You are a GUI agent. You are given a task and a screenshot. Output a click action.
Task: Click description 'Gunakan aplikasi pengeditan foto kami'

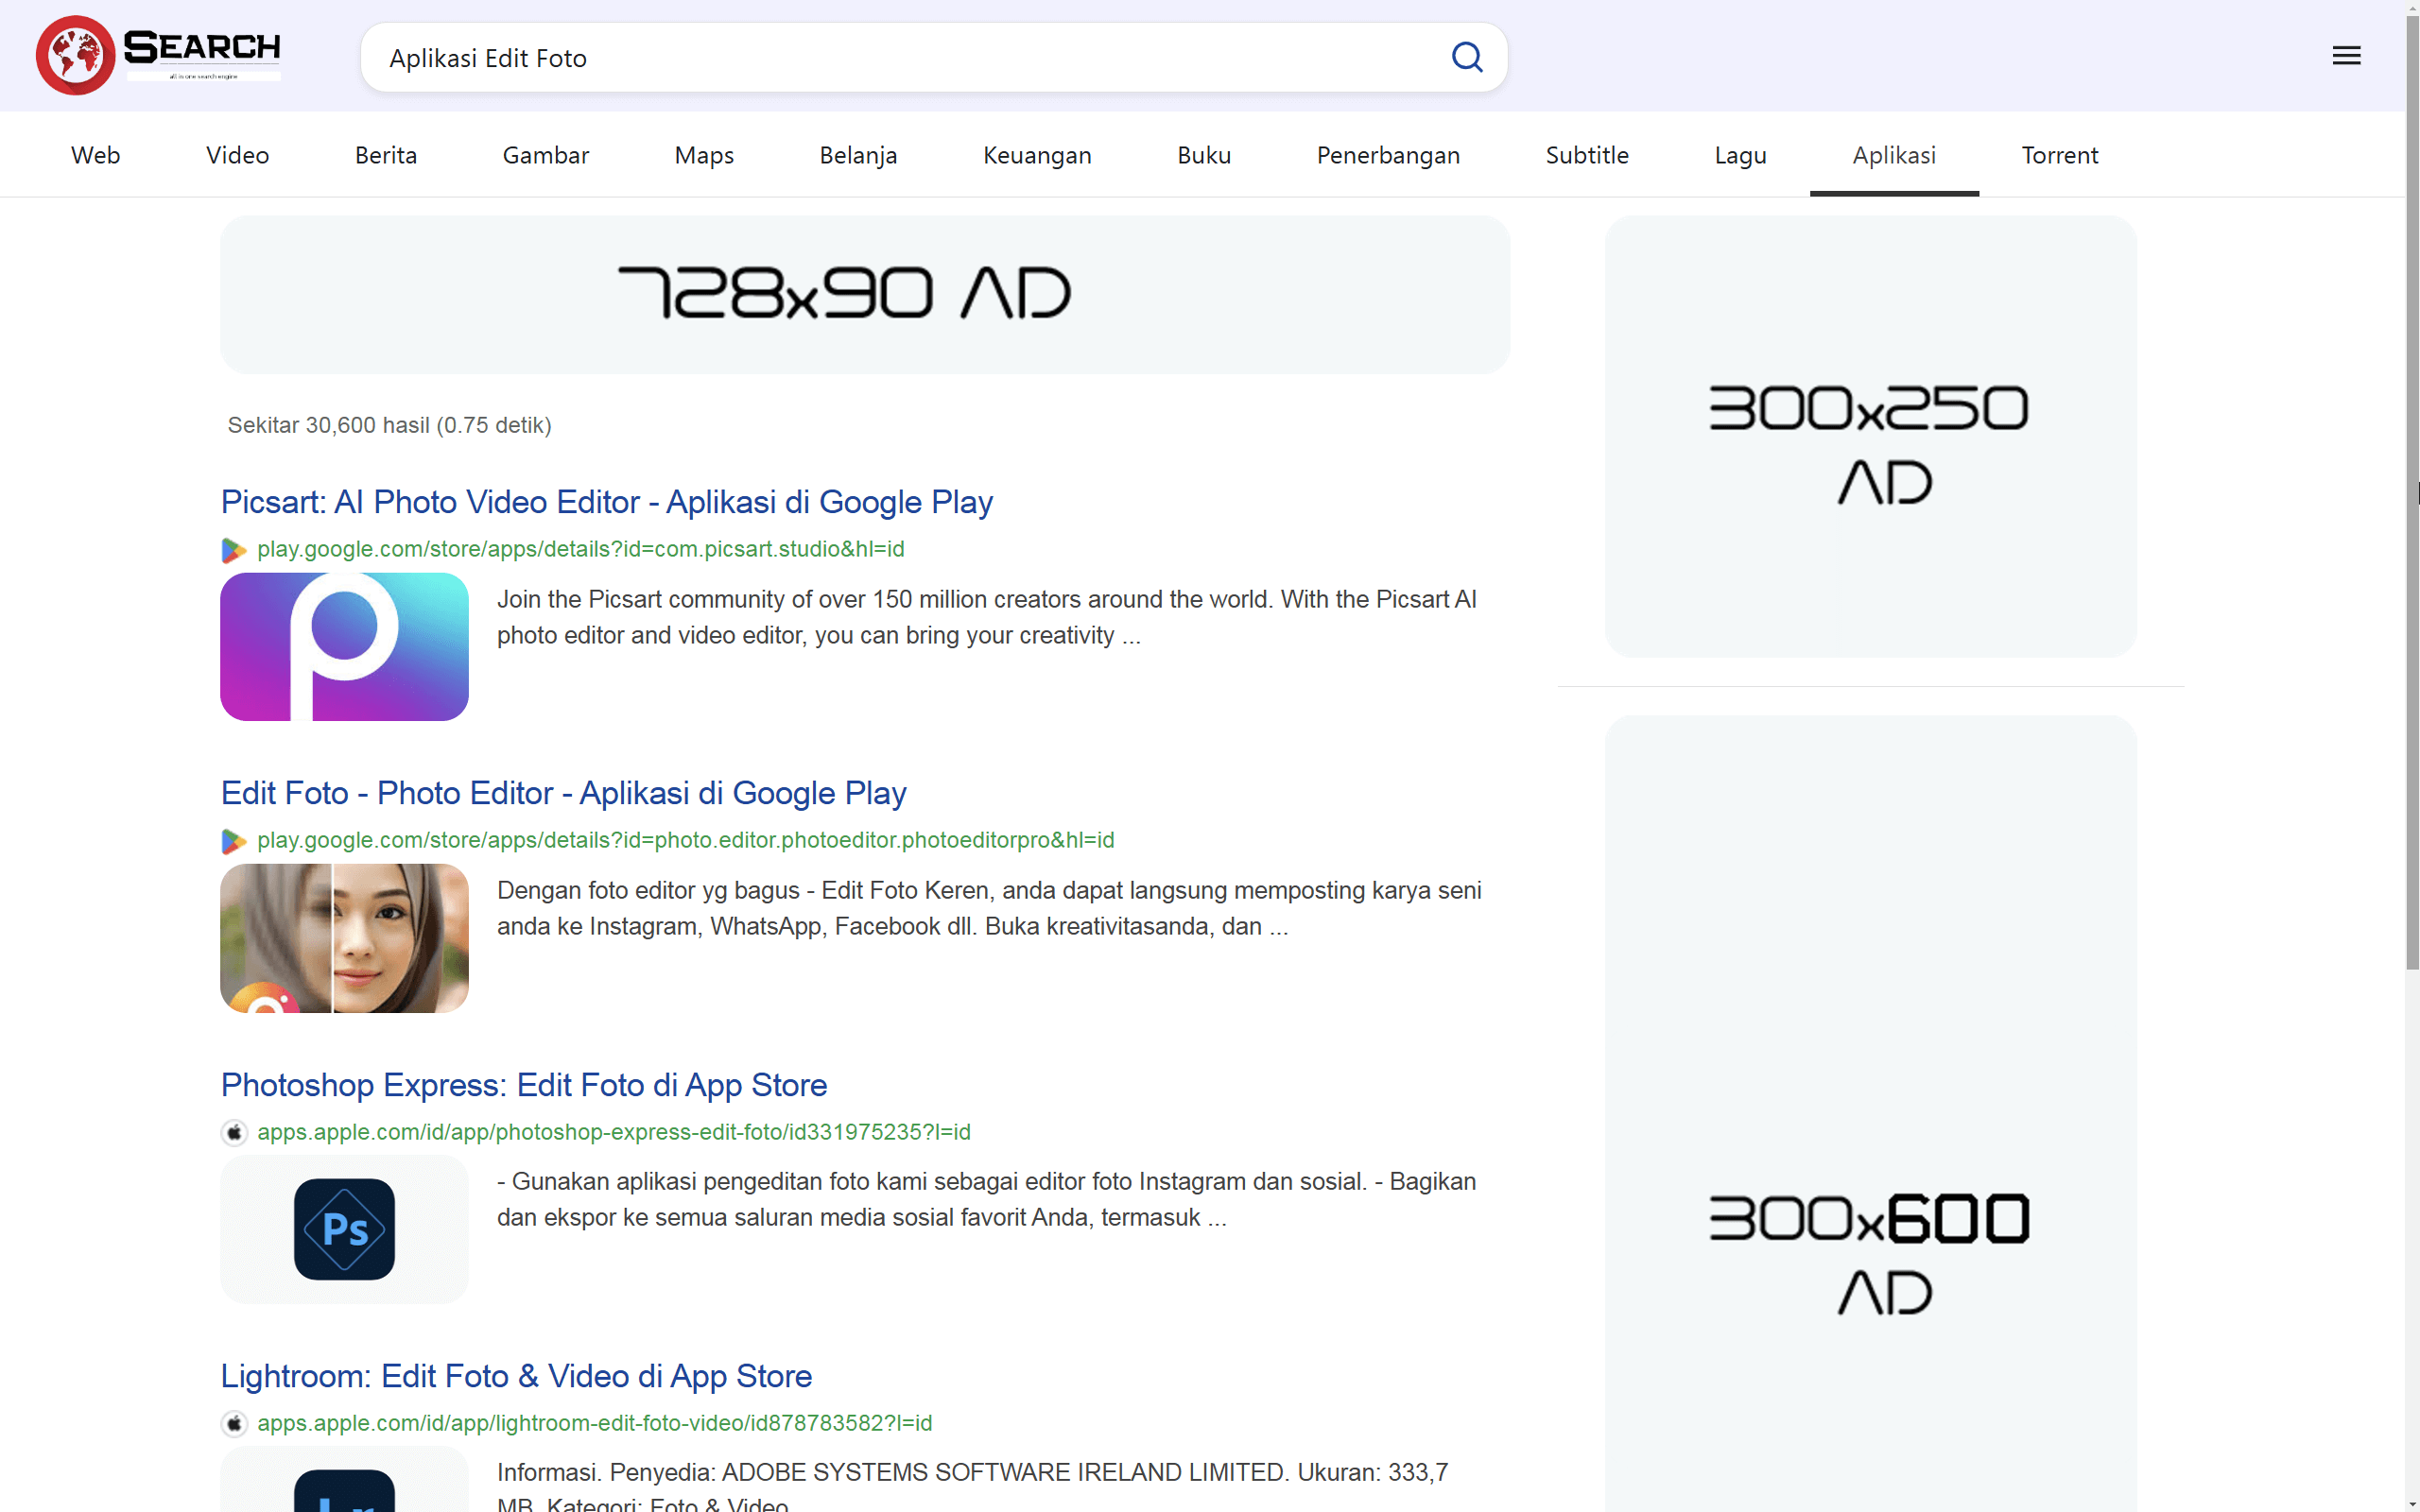point(986,1199)
